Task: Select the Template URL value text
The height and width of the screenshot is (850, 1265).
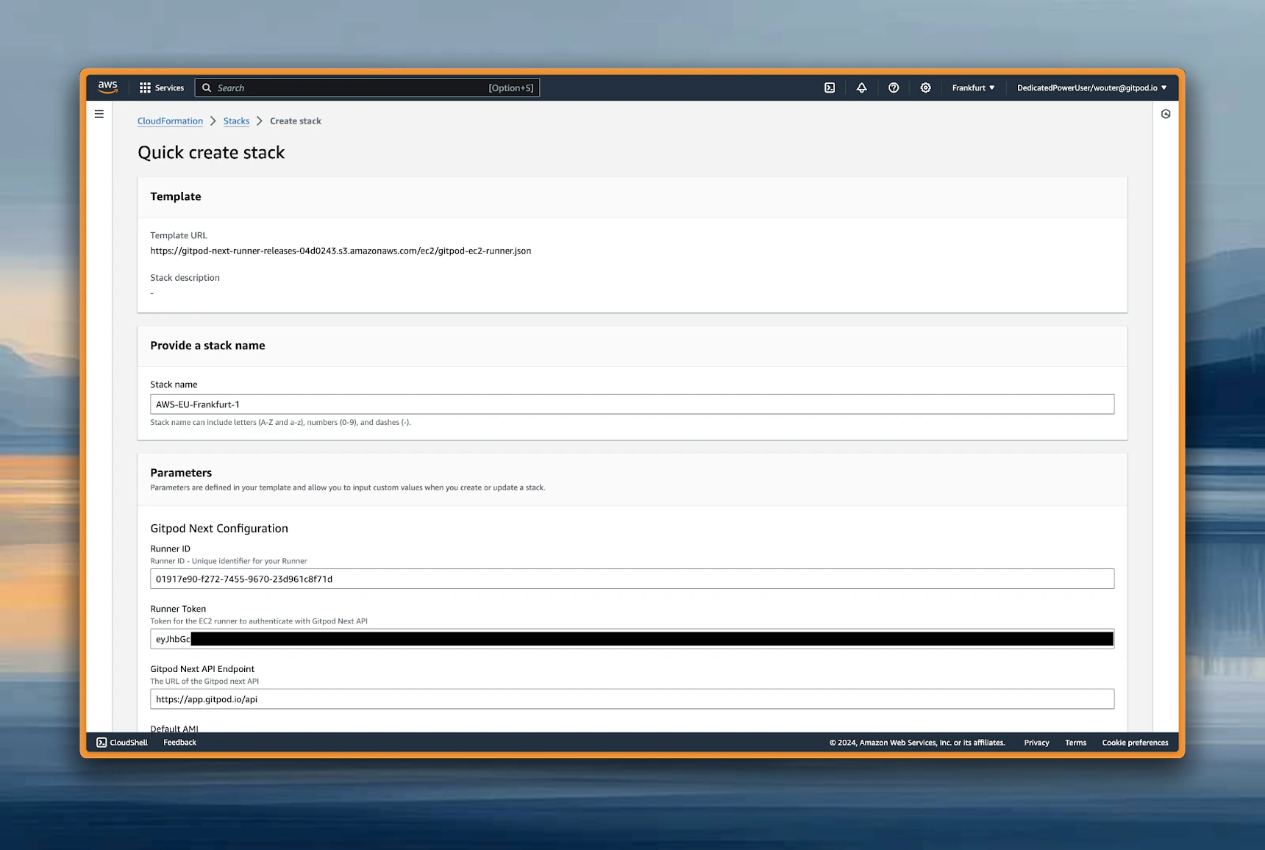Action: click(341, 251)
